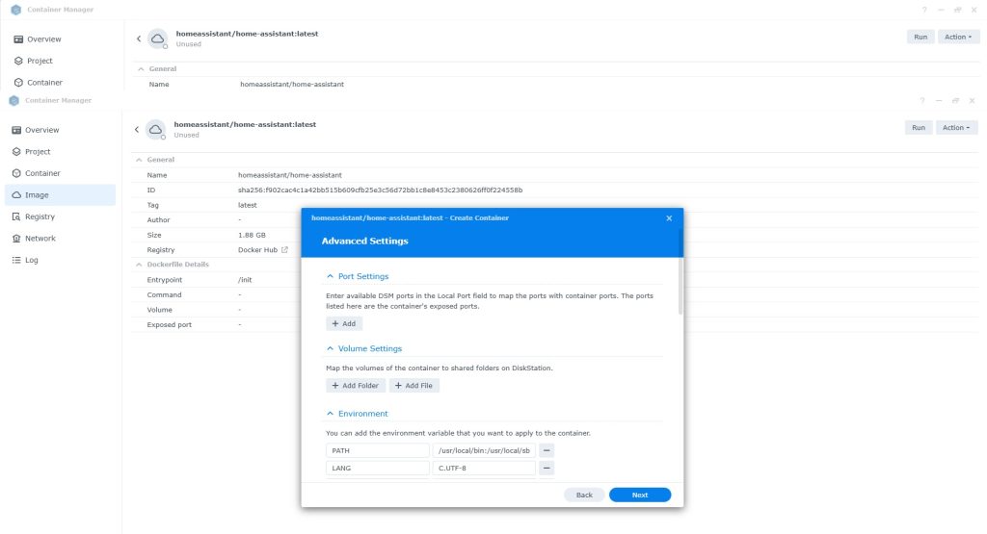Click Next in the Create Container dialog
The height and width of the screenshot is (534, 987).
tap(640, 496)
